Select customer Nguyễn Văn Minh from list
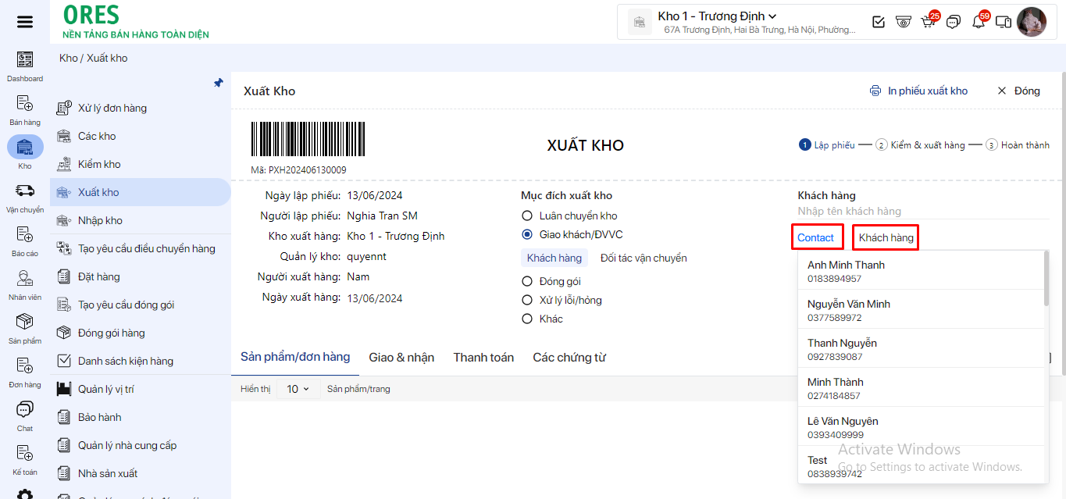The width and height of the screenshot is (1066, 499). pyautogui.click(x=848, y=309)
